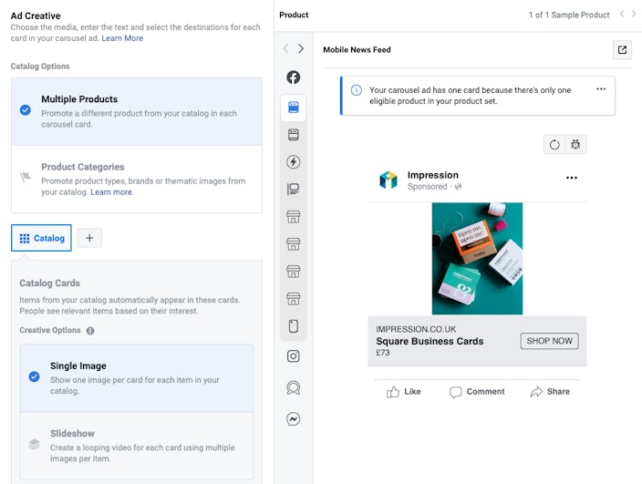
Task: Click the Product header label
Action: click(x=294, y=15)
